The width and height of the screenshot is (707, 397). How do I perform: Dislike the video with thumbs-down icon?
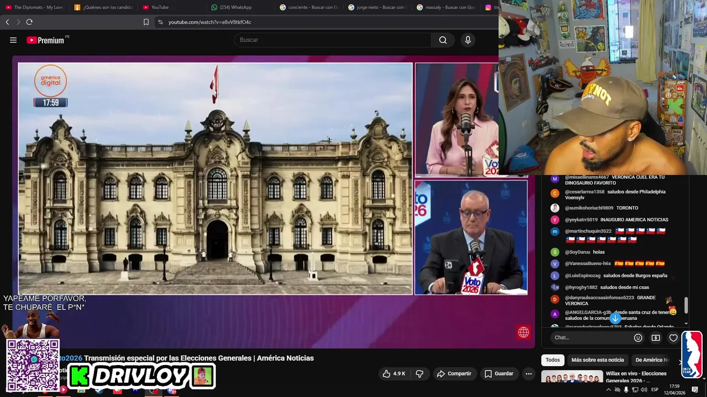tap(419, 373)
